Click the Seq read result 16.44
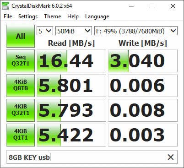Image resolution: width=184 pixels, height=168 pixels. click(x=71, y=61)
